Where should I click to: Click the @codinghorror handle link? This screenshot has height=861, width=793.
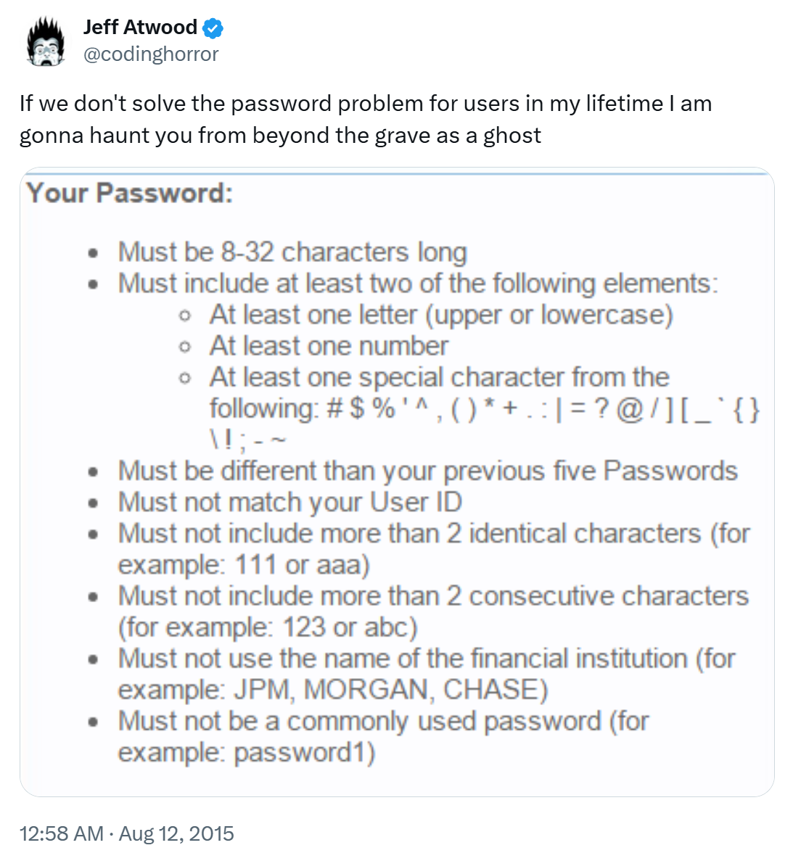(x=150, y=54)
